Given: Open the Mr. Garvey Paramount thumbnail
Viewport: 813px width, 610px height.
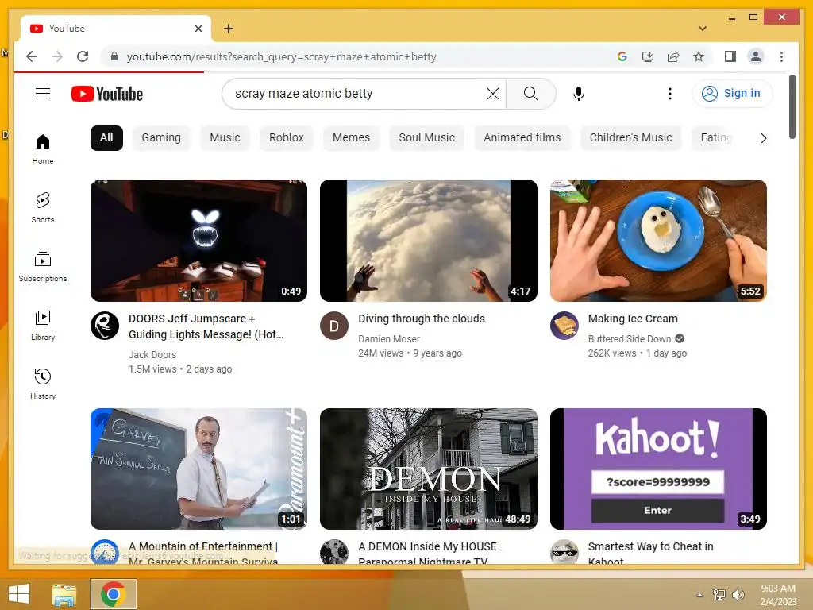Looking at the screenshot, I should pyautogui.click(x=198, y=469).
